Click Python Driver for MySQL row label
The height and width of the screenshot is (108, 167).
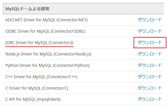point(48,65)
